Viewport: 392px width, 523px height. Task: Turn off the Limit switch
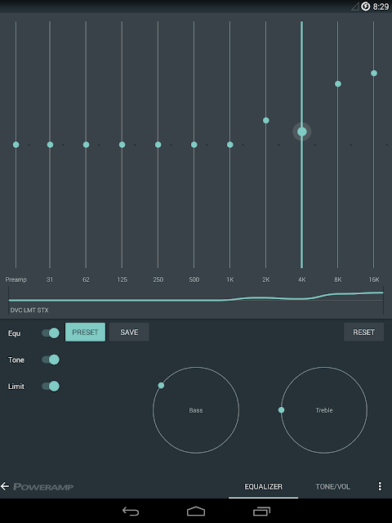[x=51, y=387]
